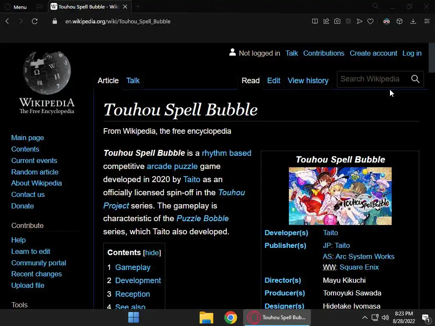The height and width of the screenshot is (326, 435).
Task: Take a snapshot with the camera icon
Action: tap(337, 21)
